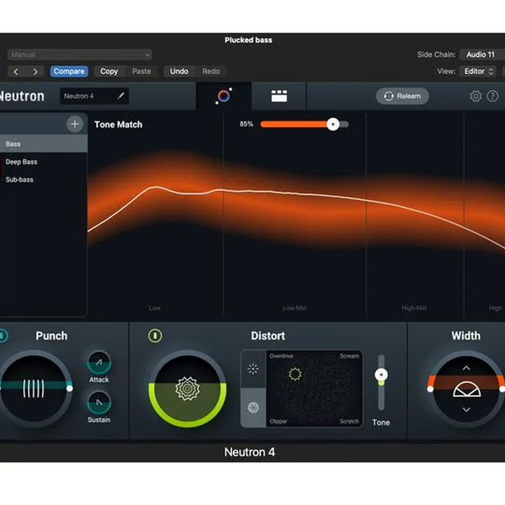The width and height of the screenshot is (505, 505).
Task: Select the Bass target in list
Action: 43,144
